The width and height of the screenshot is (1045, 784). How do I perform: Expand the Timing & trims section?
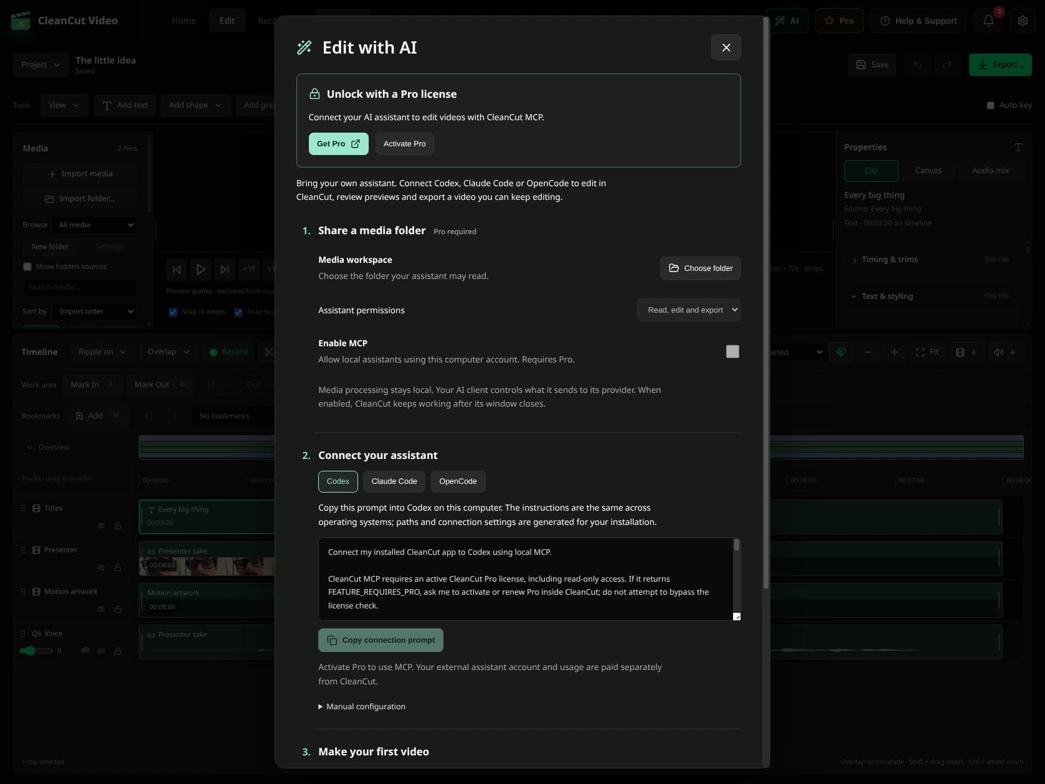[931, 260]
